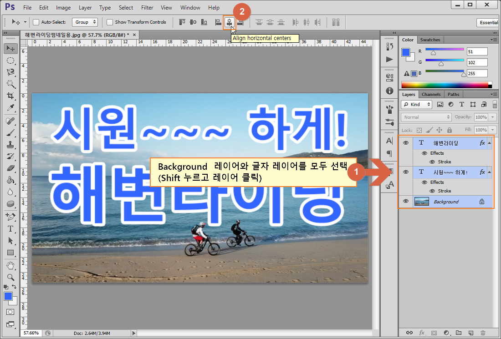Select the Hand tool
Viewport: 501px width, 339px height.
click(x=10, y=265)
